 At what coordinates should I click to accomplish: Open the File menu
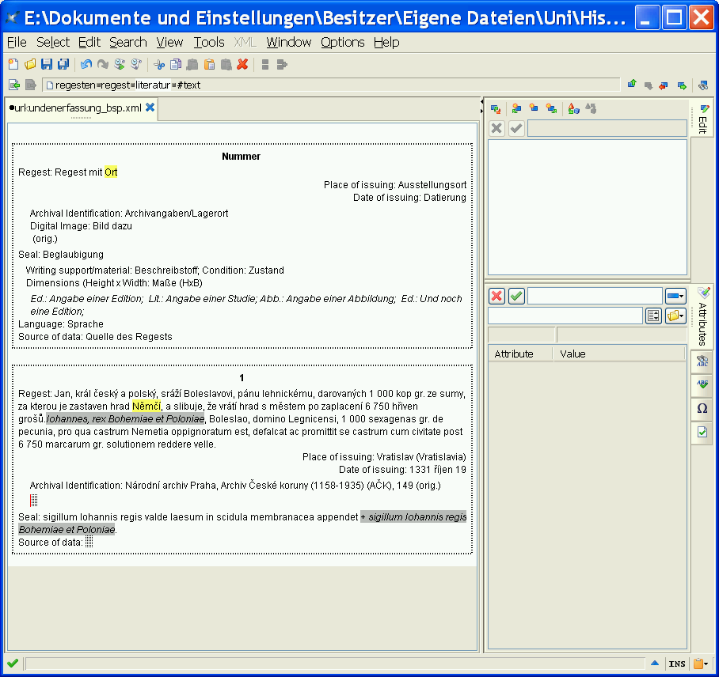(17, 42)
